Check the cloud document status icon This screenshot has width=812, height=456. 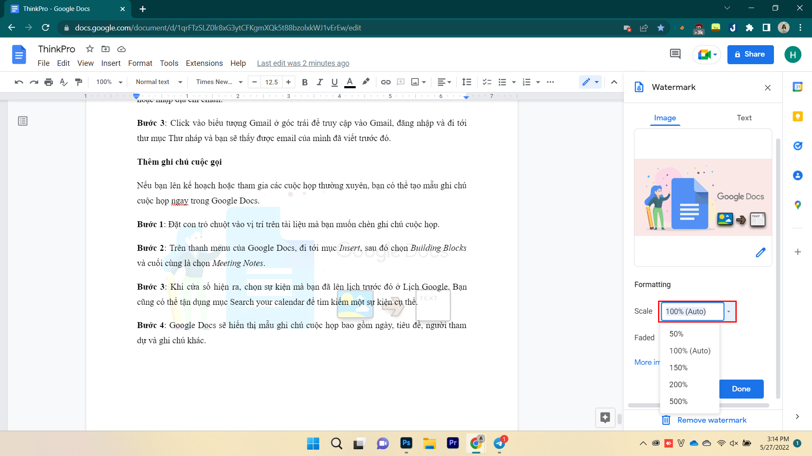tap(121, 49)
